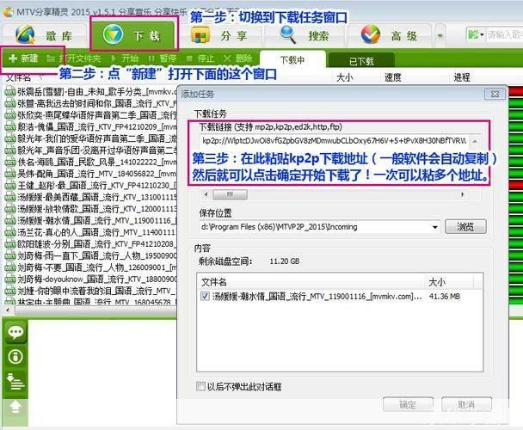Sort list by 文件名 column header
The width and height of the screenshot is (523, 430).
[x=18, y=77]
